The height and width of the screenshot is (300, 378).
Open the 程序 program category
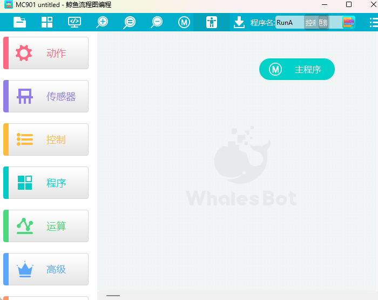click(46, 183)
